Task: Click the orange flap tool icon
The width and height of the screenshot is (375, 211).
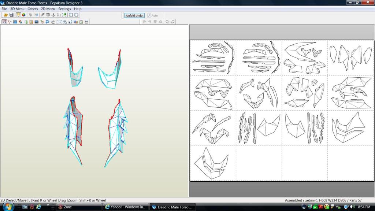Action: [31, 22]
